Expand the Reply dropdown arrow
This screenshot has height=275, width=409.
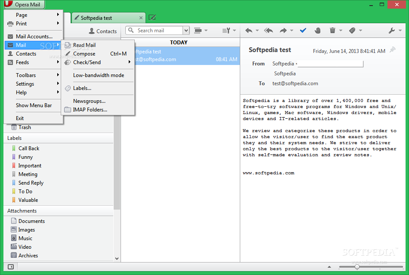[x=257, y=31]
